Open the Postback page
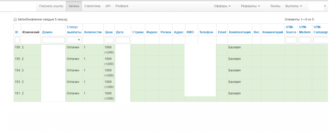329x132 pixels. [122, 6]
